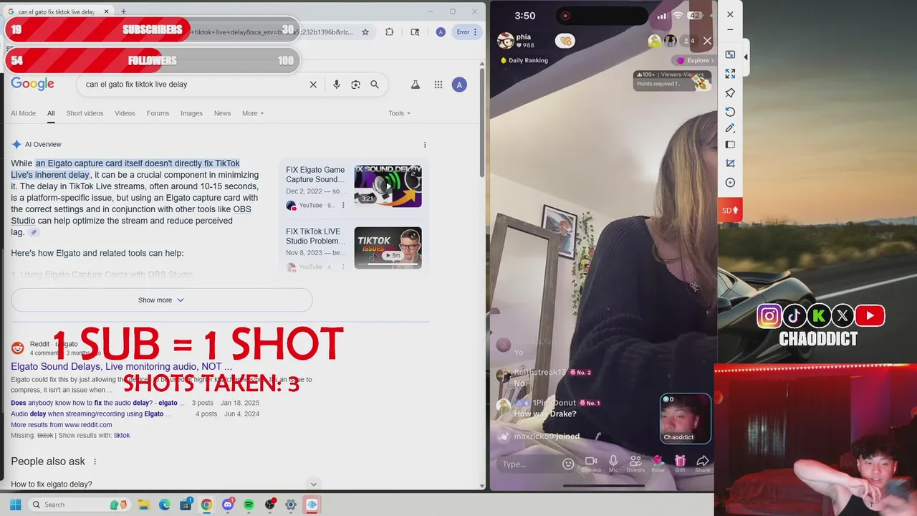Pin the mirroring window on top

tap(730, 93)
